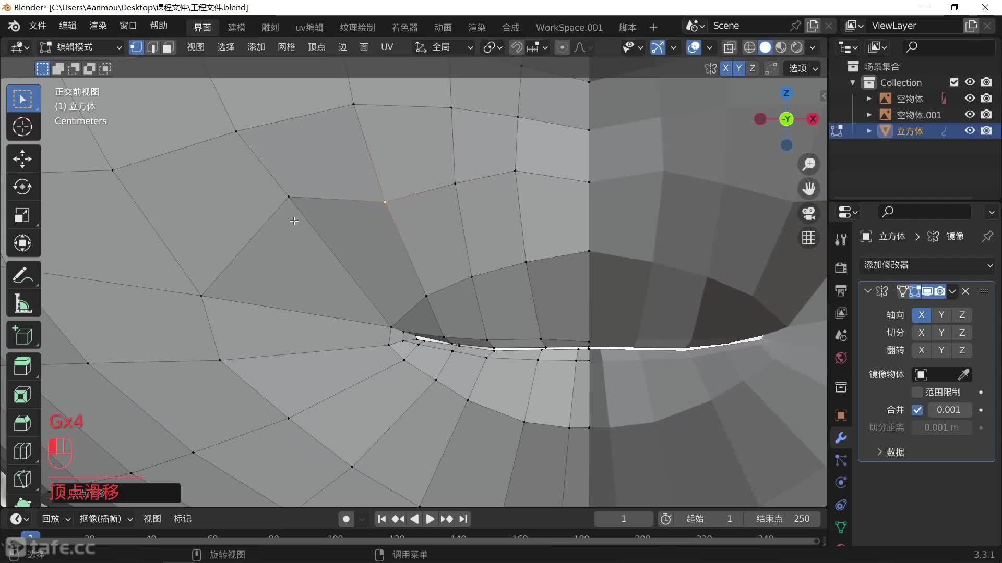
Task: Open the 网格 mesh menu
Action: tap(287, 47)
